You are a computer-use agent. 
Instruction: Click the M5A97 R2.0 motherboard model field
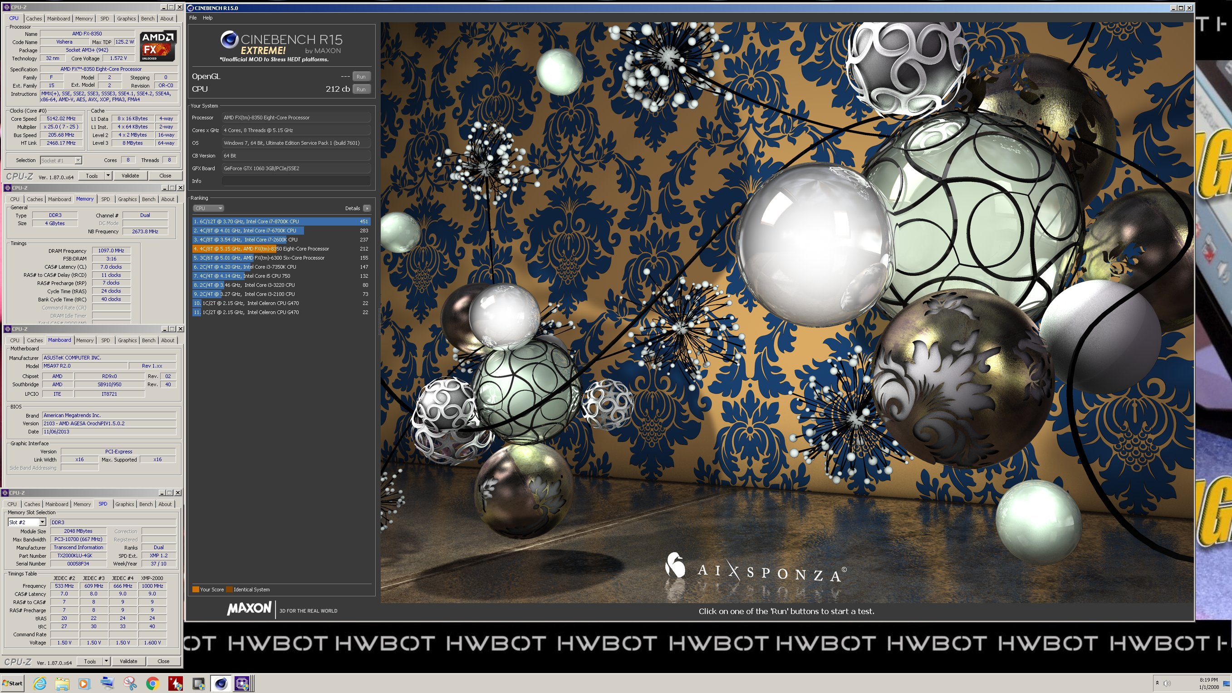pyautogui.click(x=85, y=366)
